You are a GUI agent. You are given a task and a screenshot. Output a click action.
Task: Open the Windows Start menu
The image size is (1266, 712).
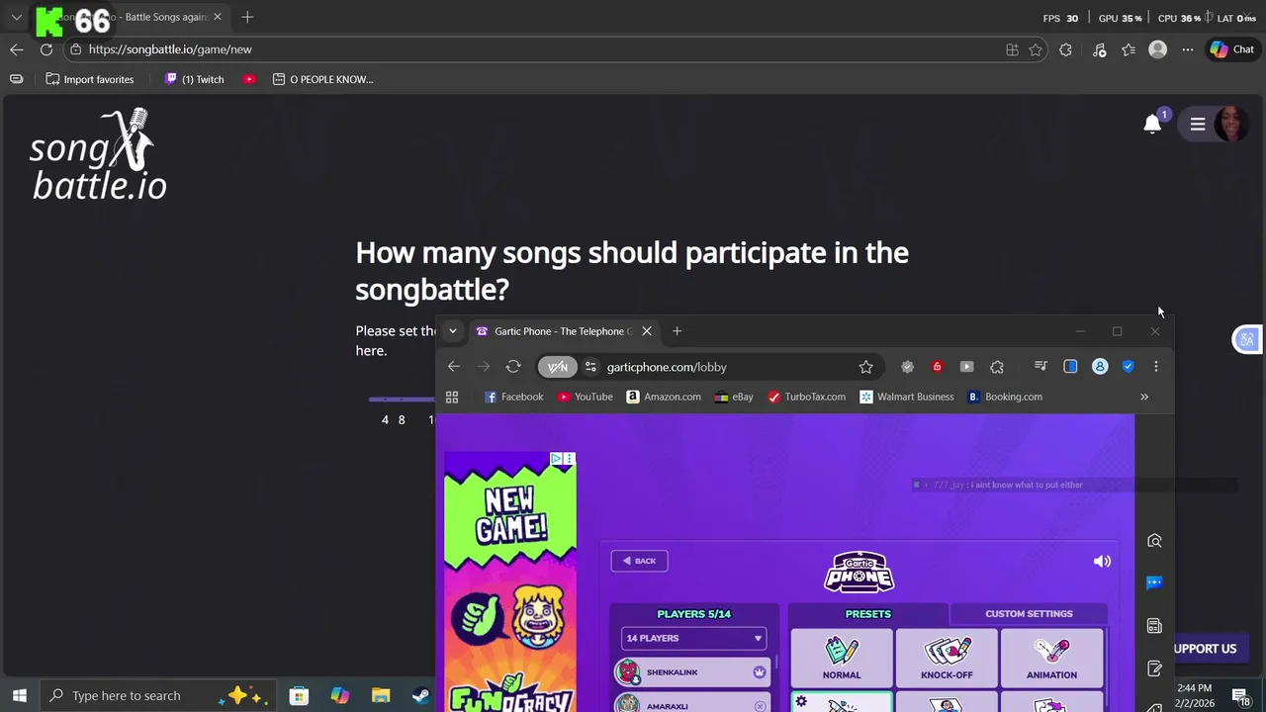pos(19,695)
